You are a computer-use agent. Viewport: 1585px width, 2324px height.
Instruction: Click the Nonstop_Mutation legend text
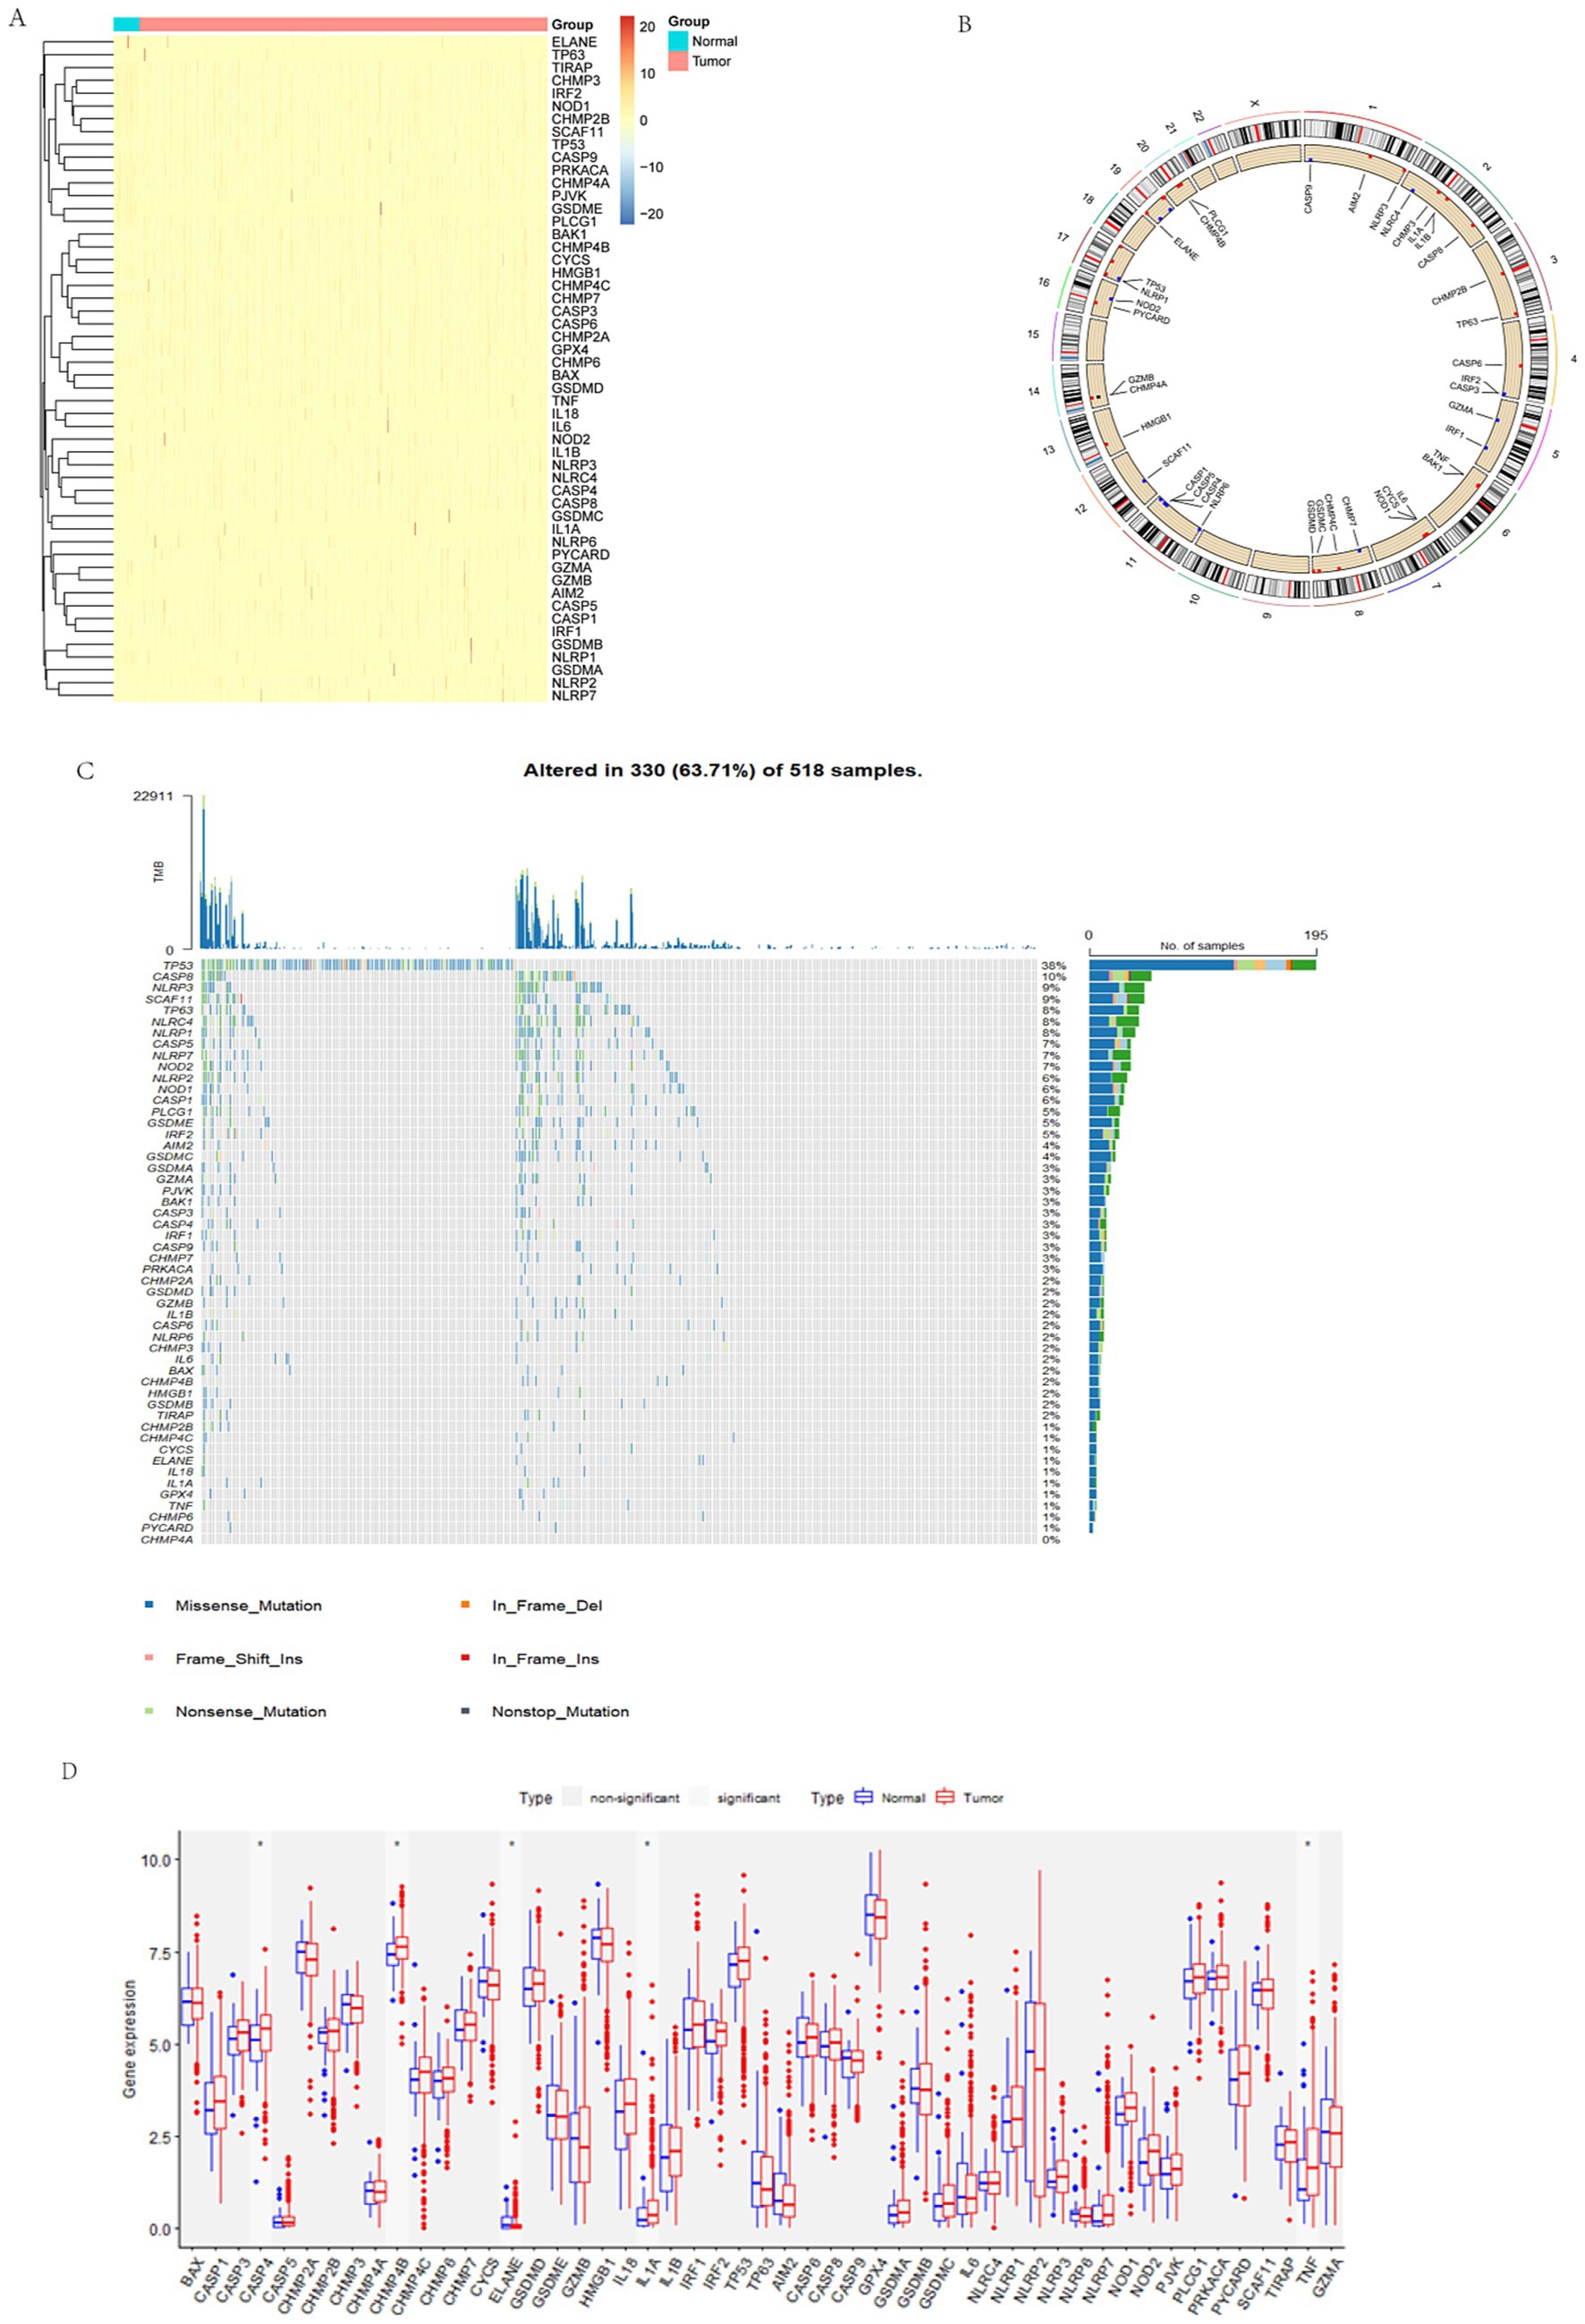click(561, 1712)
